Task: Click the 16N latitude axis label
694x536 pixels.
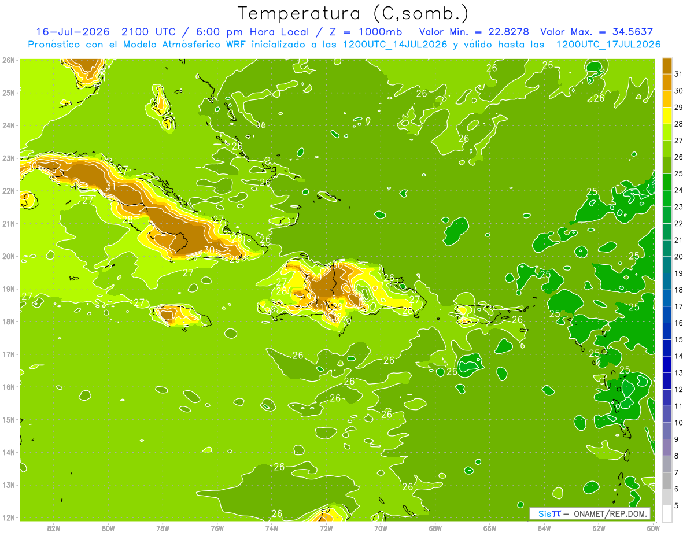Action: tap(9, 387)
